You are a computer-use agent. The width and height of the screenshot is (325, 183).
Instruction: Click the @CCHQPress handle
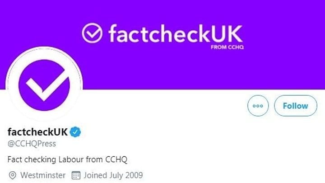(32, 144)
